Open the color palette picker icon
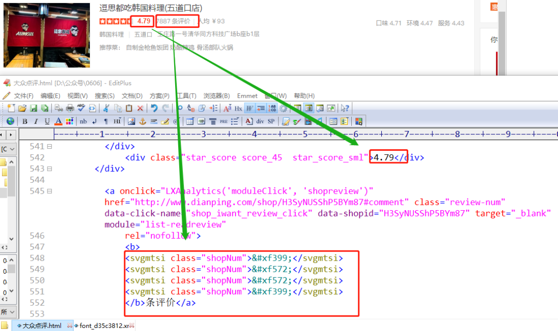Screen dimensions: 558x331 pyautogui.click(x=69, y=121)
